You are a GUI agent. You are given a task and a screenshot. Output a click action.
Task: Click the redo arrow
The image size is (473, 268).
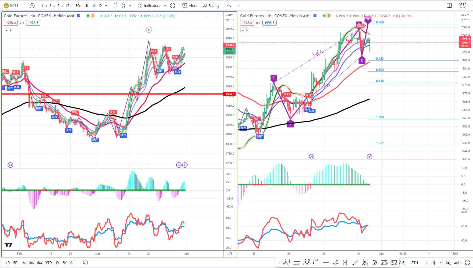click(x=239, y=5)
